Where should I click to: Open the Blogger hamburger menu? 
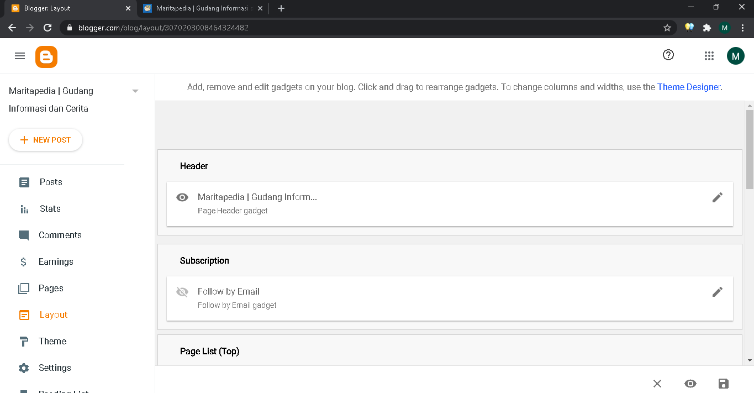[20, 55]
